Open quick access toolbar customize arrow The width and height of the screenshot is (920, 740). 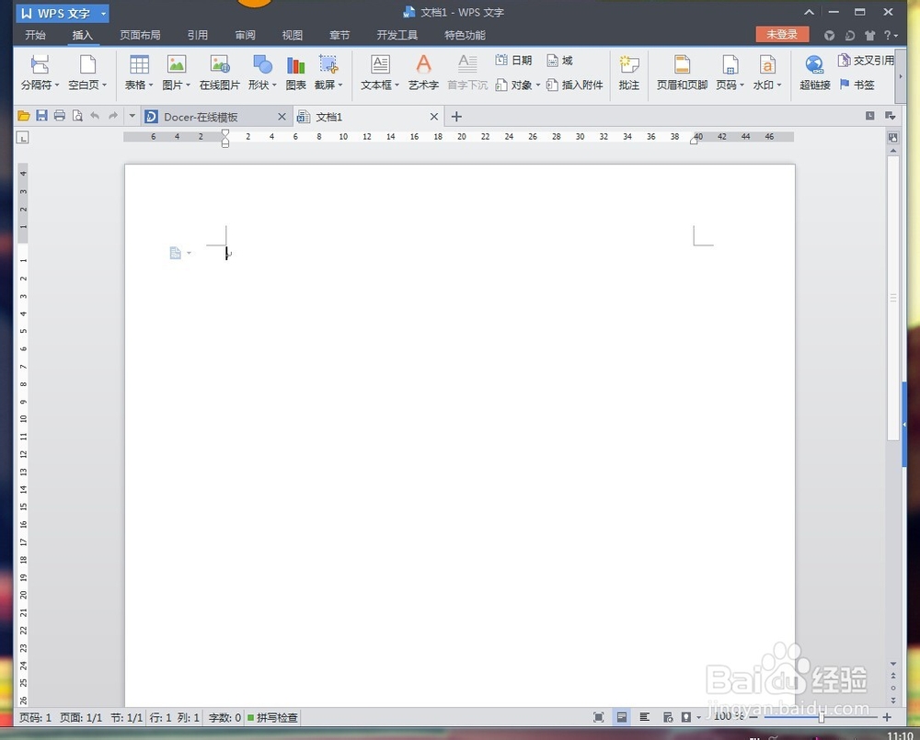point(132,116)
